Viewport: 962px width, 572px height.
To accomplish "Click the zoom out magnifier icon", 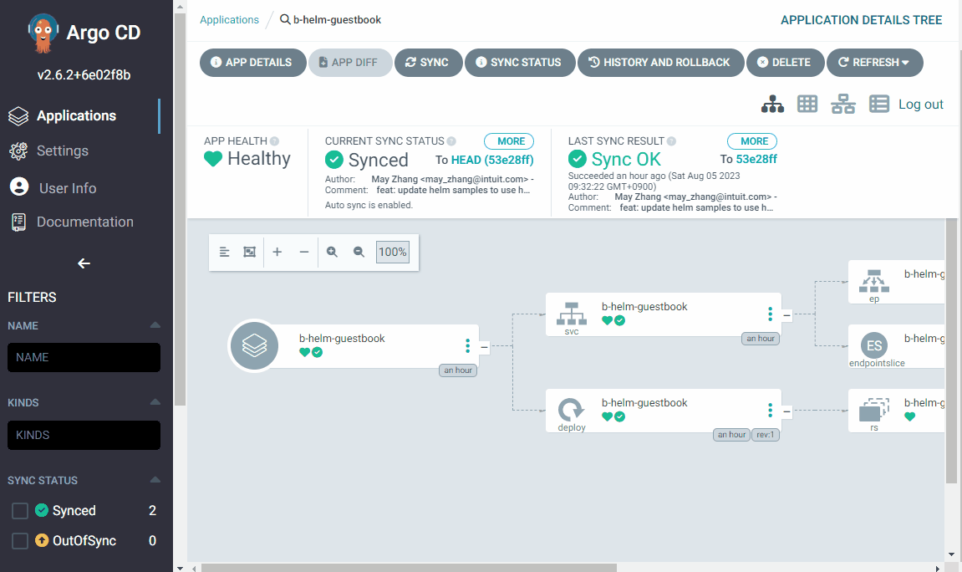I will click(359, 253).
